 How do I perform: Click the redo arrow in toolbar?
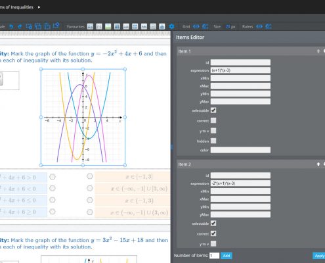[x=20, y=26]
